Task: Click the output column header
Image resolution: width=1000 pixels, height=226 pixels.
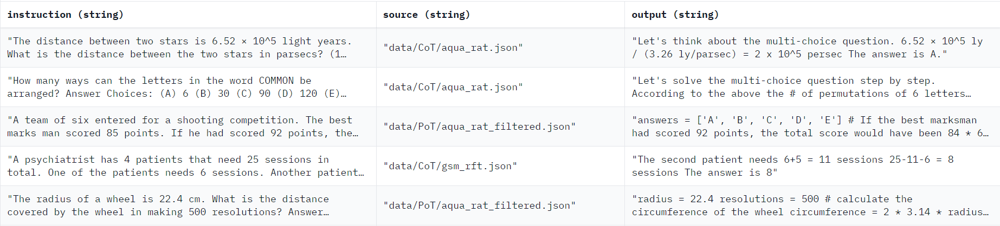Action: (675, 15)
